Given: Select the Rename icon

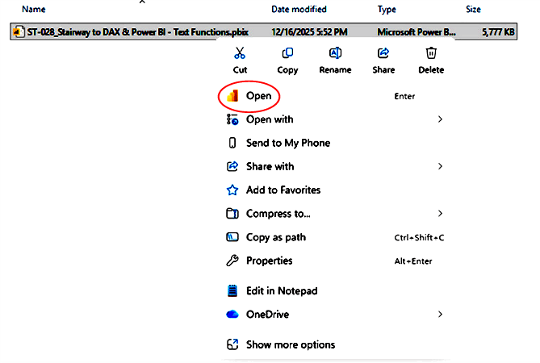Looking at the screenshot, I should [335, 54].
